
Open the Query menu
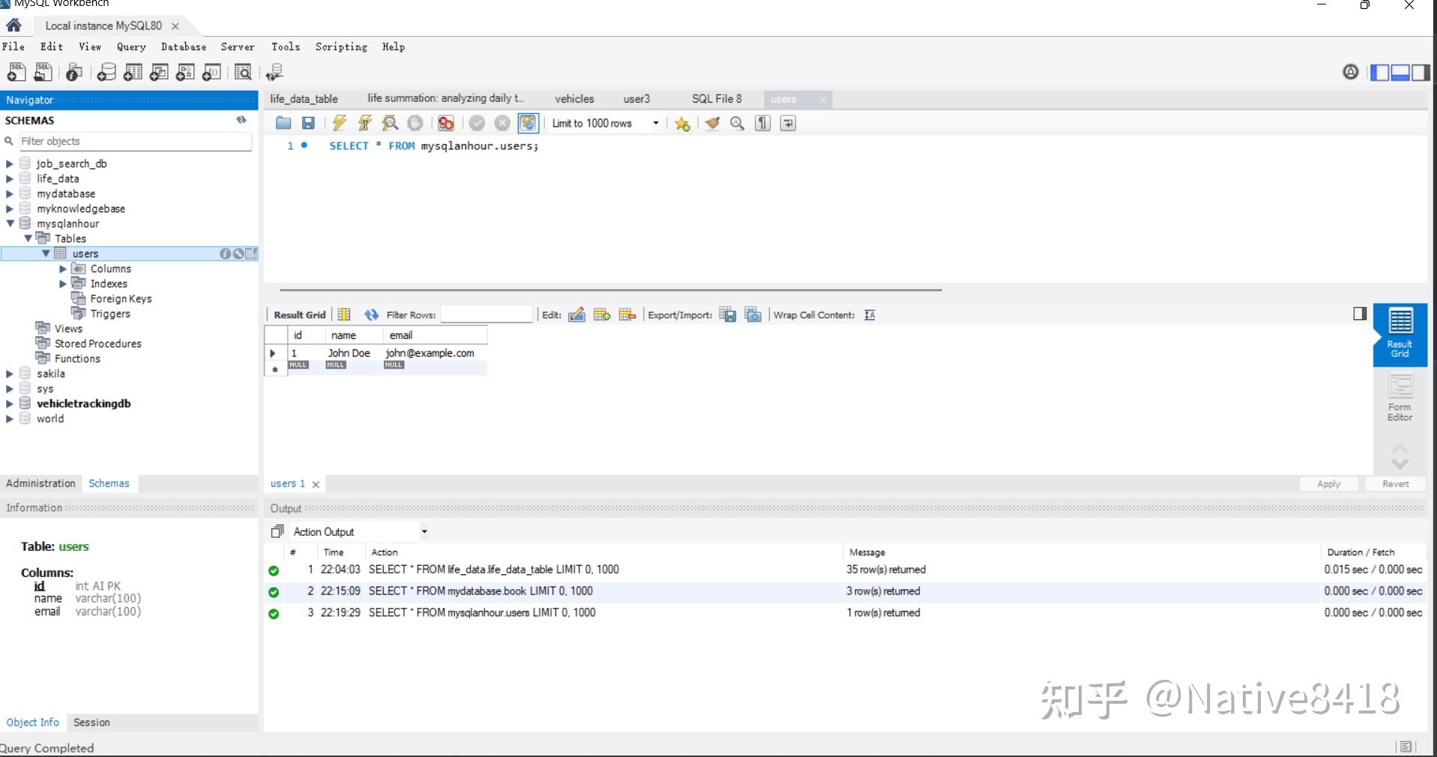(x=130, y=46)
